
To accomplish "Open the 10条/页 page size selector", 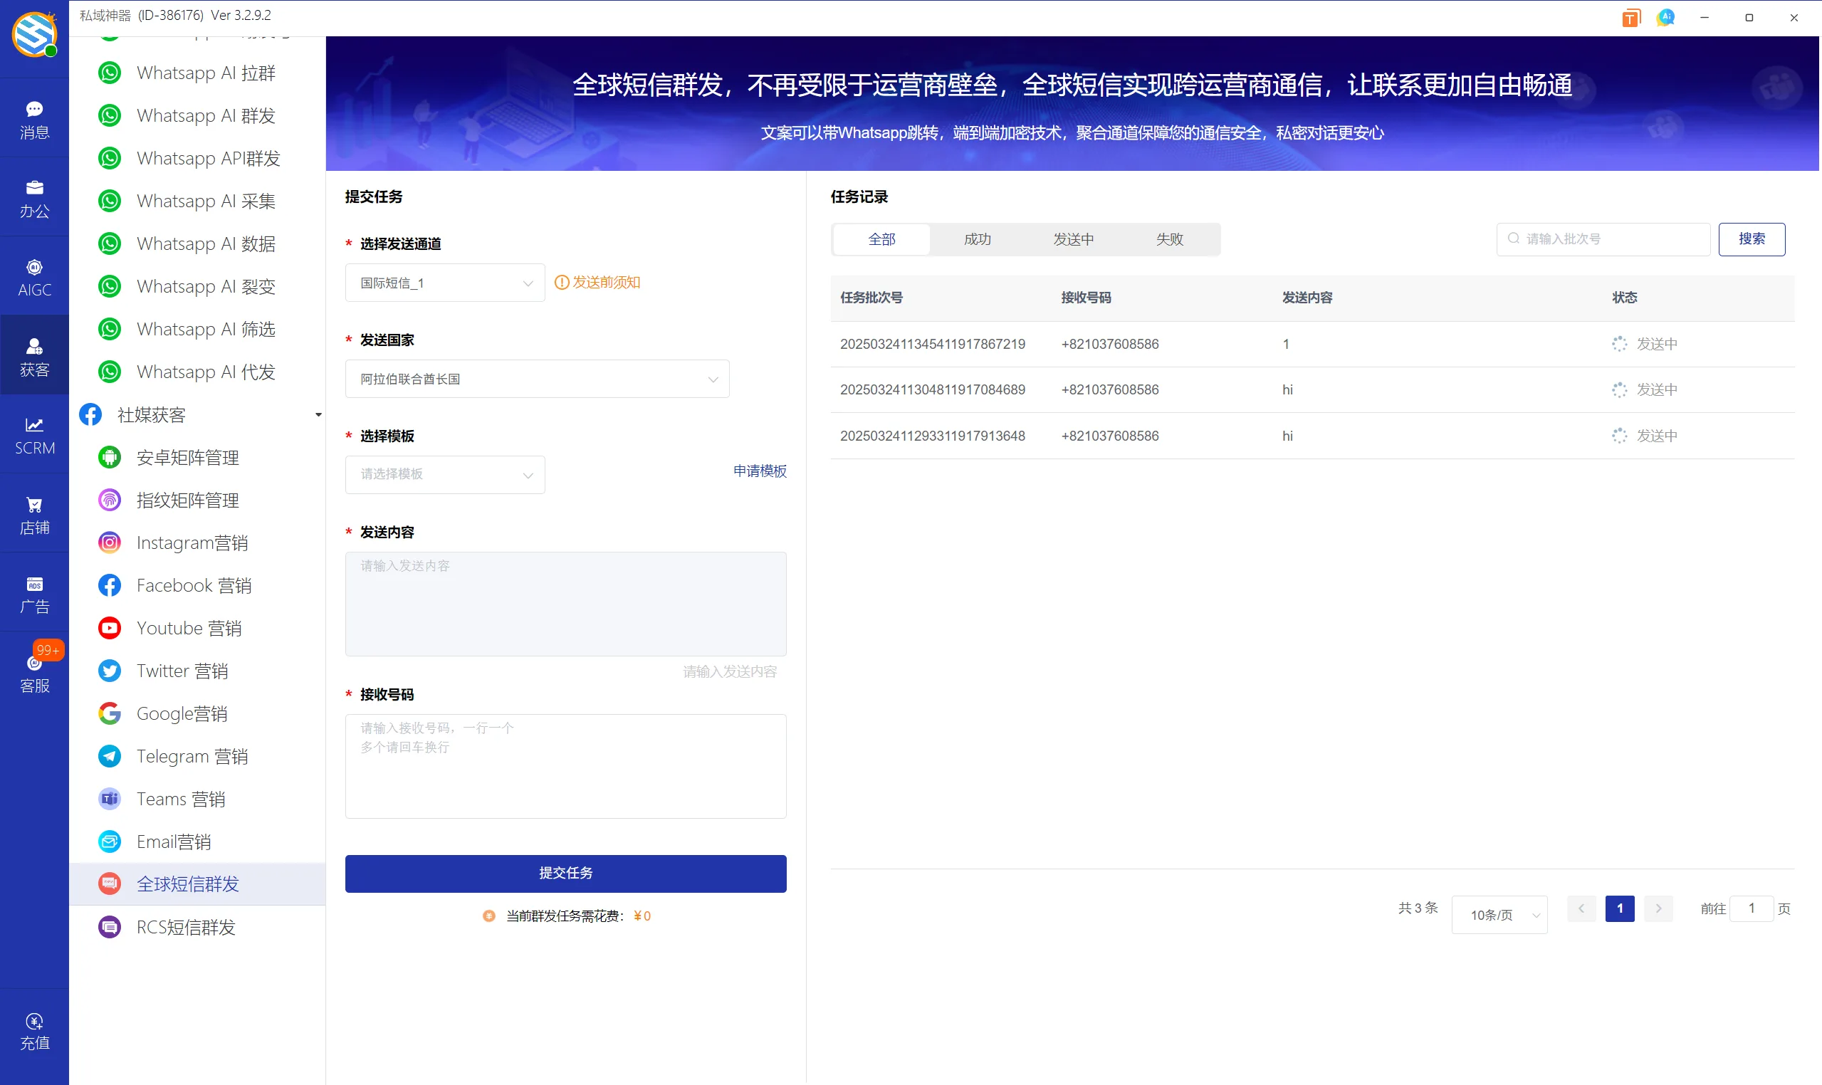I will 1498,914.
